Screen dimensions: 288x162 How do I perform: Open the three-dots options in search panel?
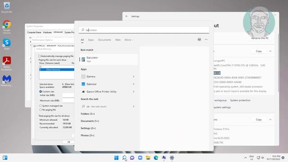[206, 40]
